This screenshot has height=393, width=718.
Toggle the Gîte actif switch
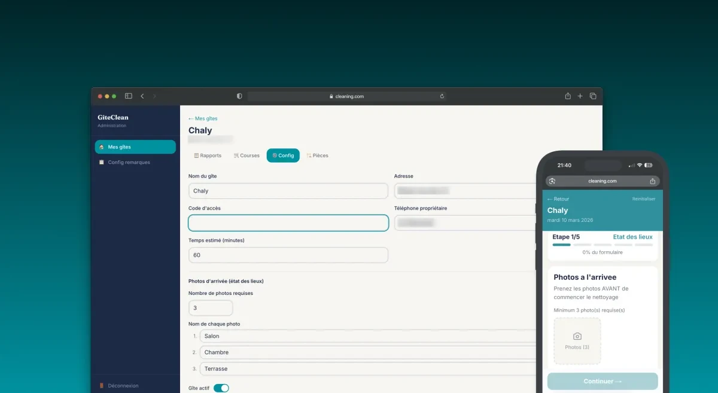(x=221, y=388)
